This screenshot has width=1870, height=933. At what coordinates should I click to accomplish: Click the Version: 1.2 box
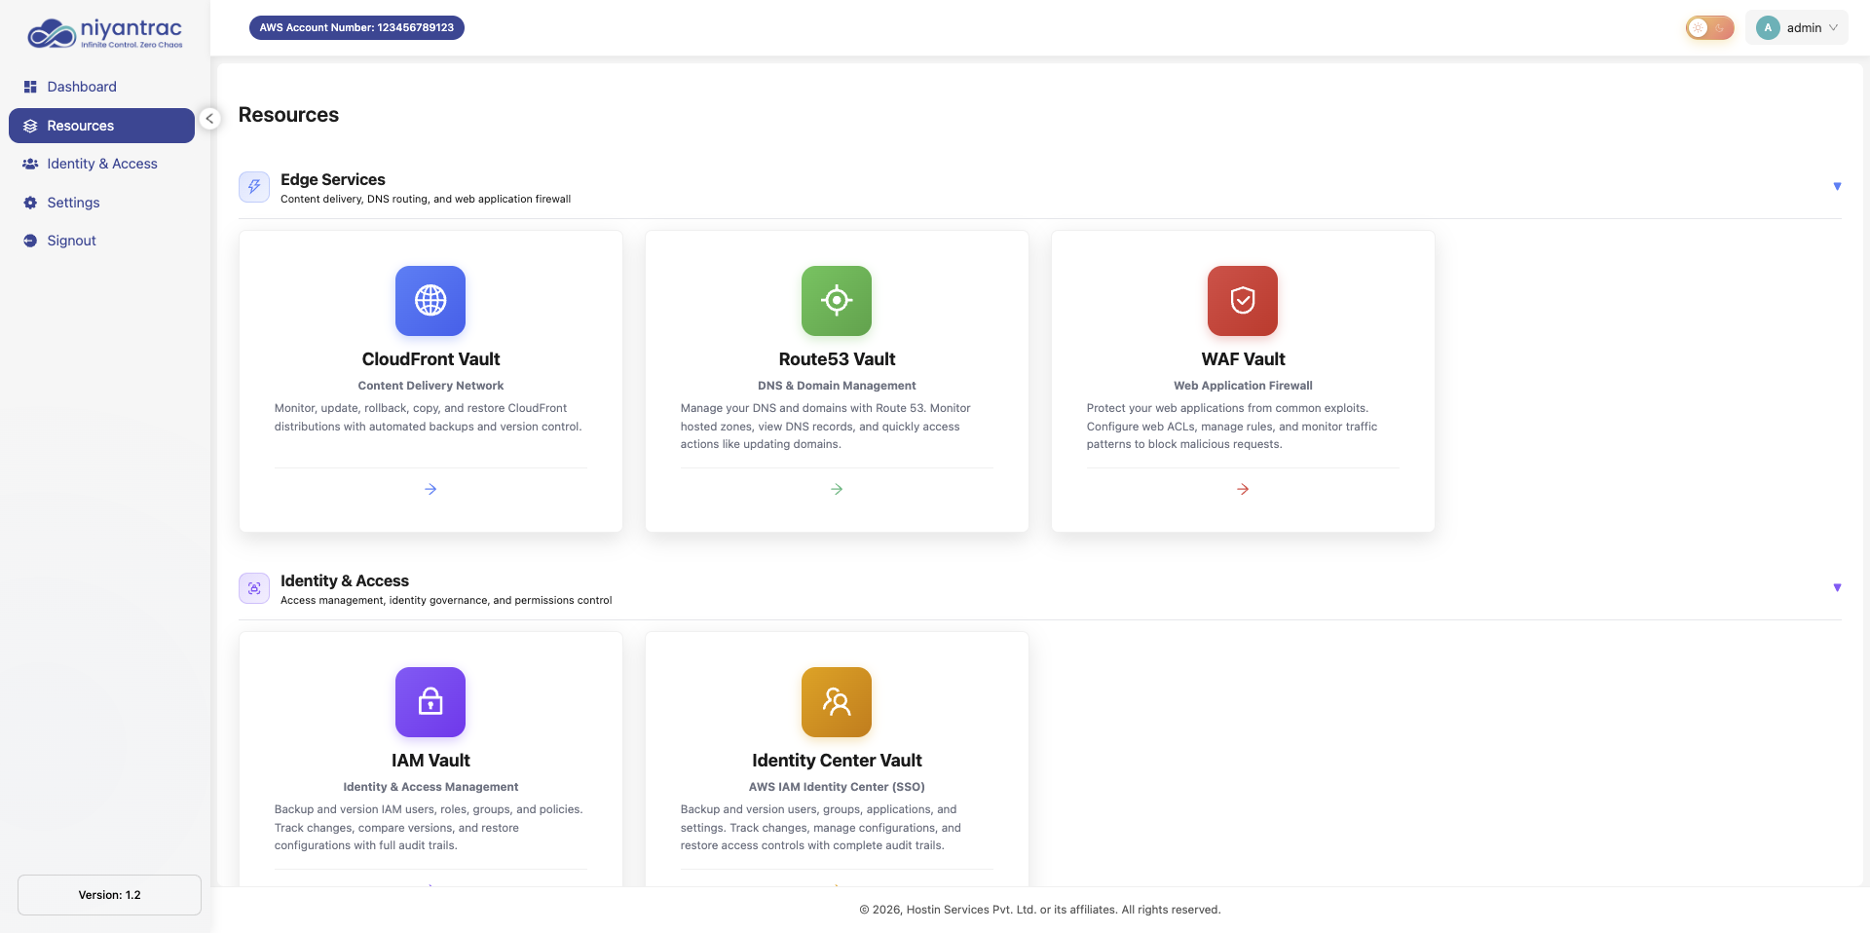coord(109,895)
